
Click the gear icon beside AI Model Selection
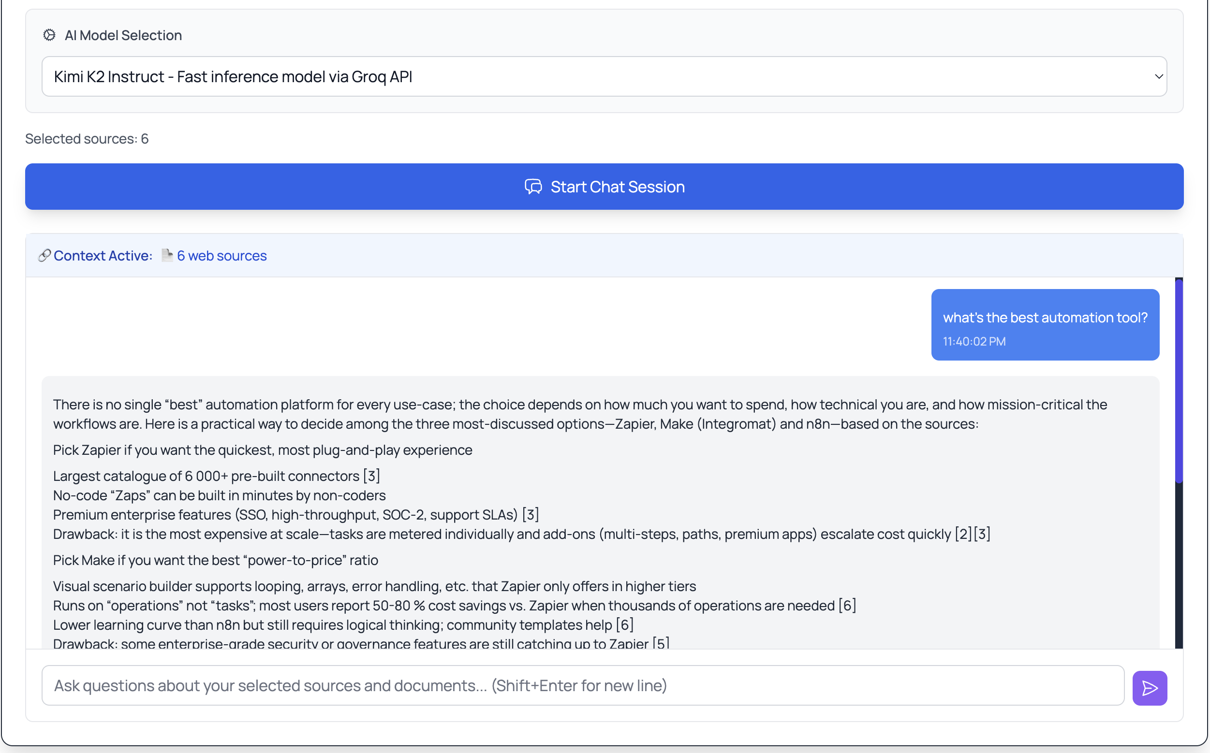coord(49,35)
